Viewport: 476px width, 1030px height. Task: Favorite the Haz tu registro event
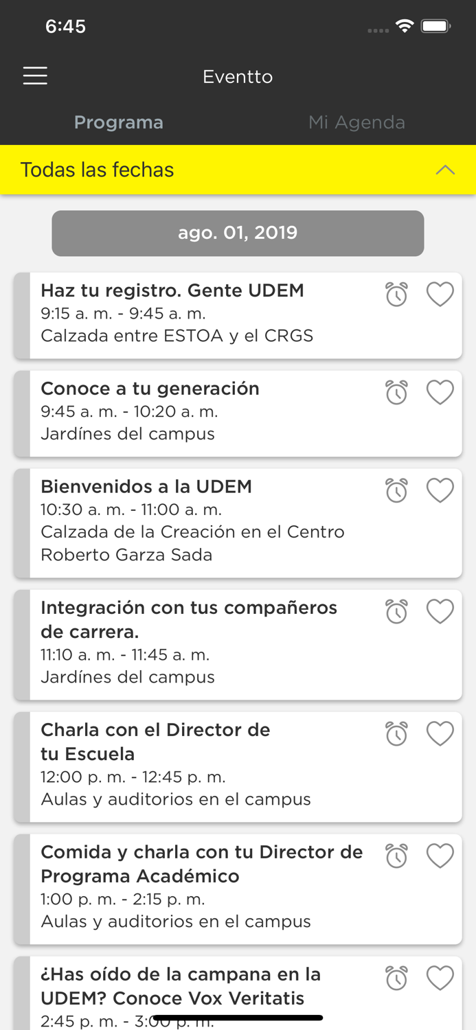440,293
